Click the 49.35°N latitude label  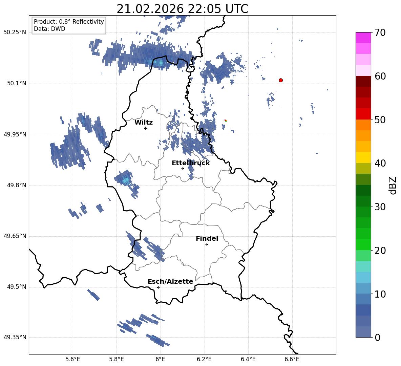pos(15,337)
